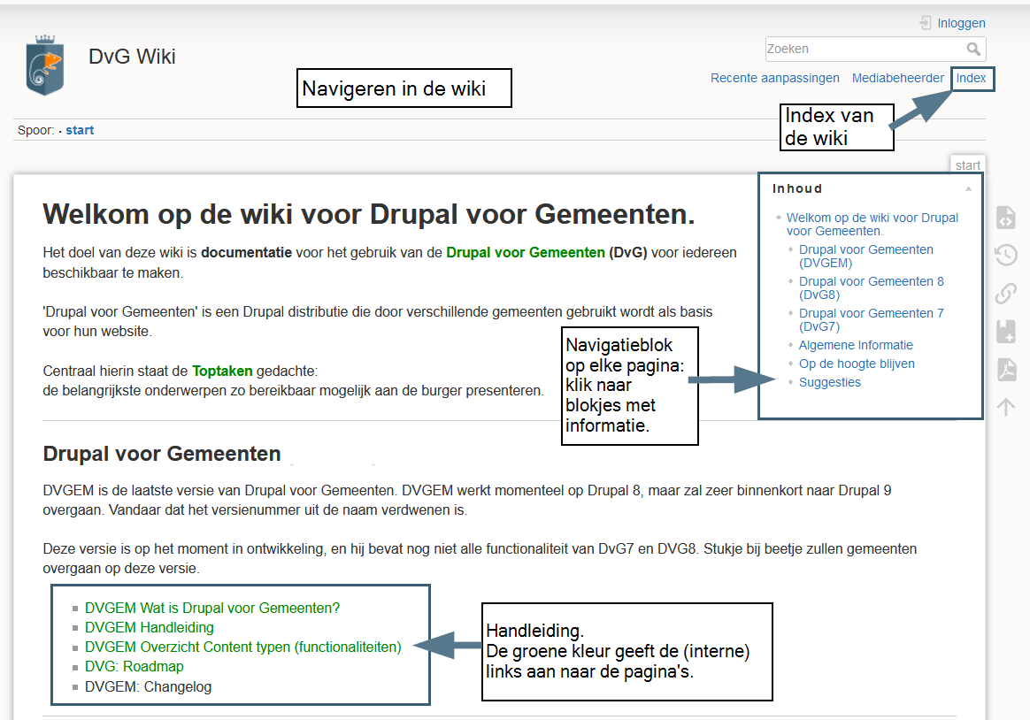The height and width of the screenshot is (720, 1030).
Task: Export the page to PDF
Action: pos(1005,370)
